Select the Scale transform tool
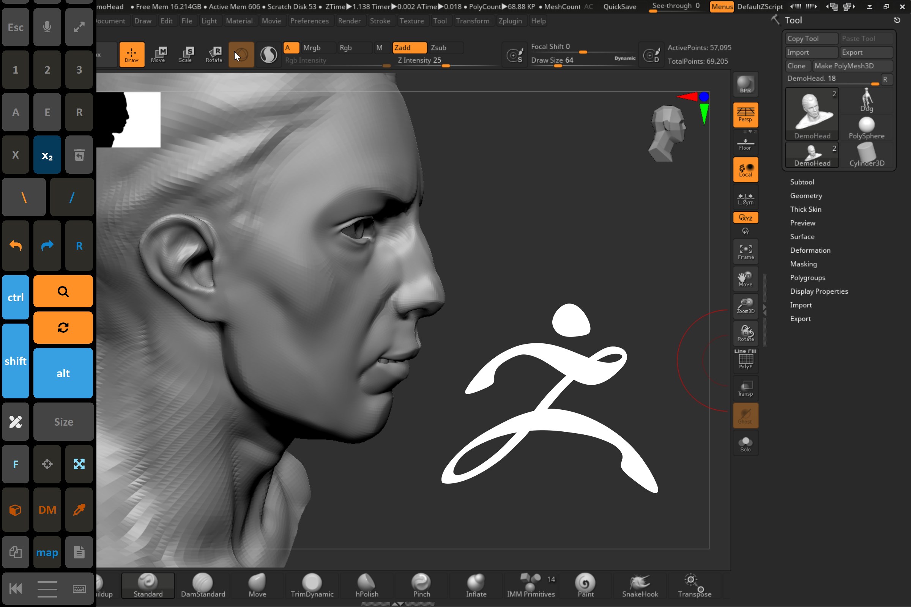Viewport: 911px width, 607px height. click(x=185, y=54)
